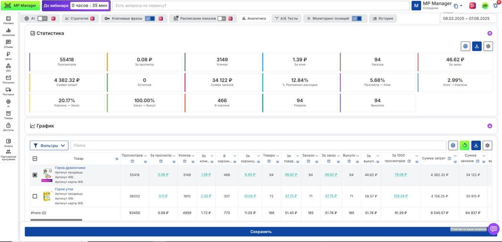Viewport: 502px width, 242px height.
Task: Click the Сохранить button
Action: 261,232
